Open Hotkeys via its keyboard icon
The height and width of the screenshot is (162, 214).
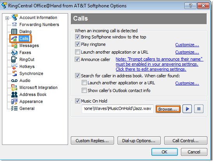[14, 66]
